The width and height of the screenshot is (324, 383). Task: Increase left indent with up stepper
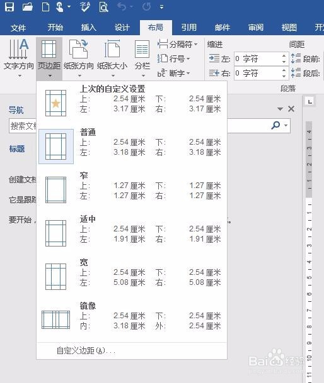pos(284,56)
